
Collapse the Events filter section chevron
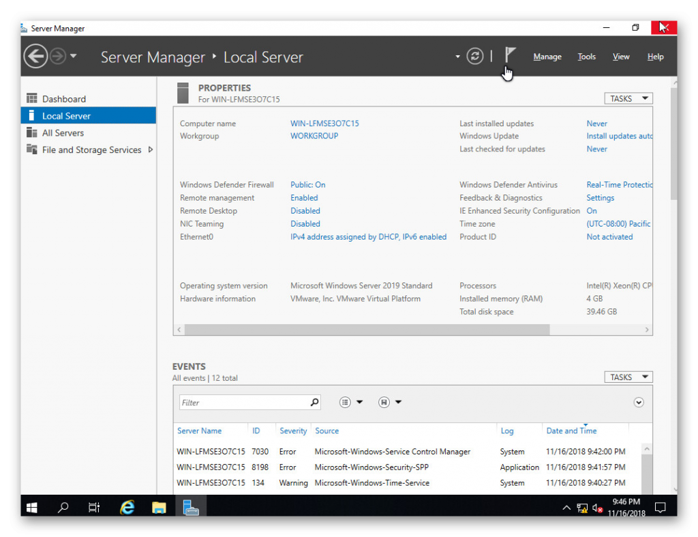[x=639, y=403]
